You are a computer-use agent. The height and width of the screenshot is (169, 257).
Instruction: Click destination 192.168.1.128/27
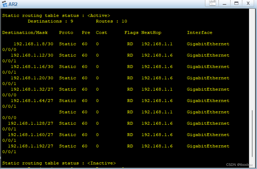point(30,123)
